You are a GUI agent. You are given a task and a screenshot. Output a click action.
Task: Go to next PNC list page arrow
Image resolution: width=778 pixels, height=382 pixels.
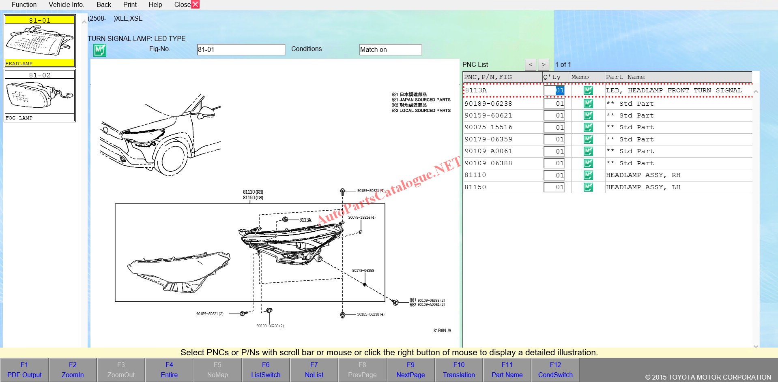544,65
